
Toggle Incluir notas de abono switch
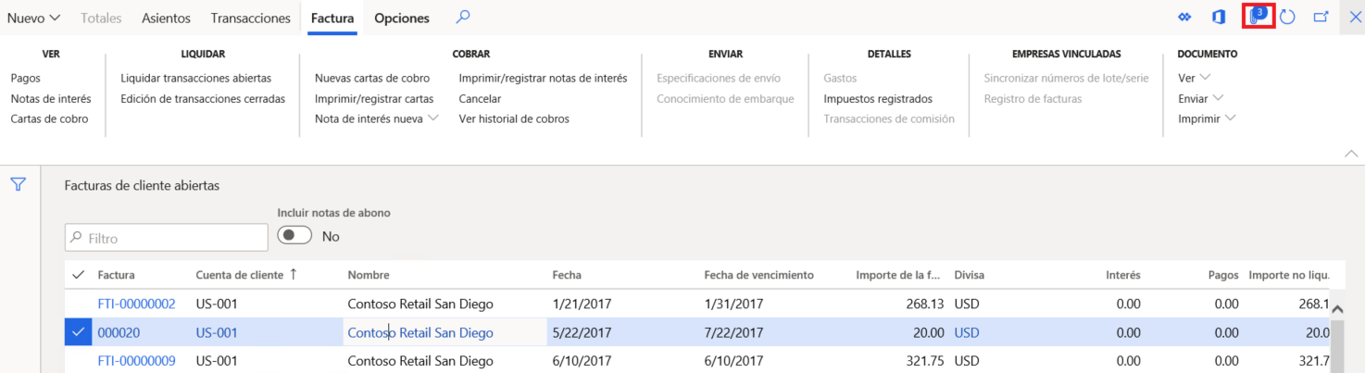click(294, 236)
